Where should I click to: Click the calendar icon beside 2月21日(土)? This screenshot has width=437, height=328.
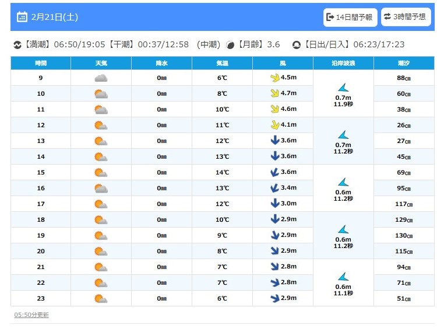22,17
